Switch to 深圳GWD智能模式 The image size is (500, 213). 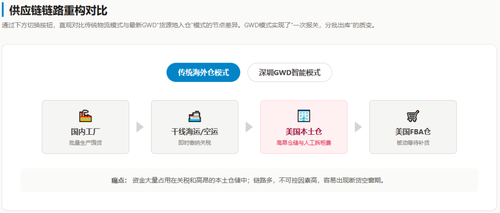point(289,72)
